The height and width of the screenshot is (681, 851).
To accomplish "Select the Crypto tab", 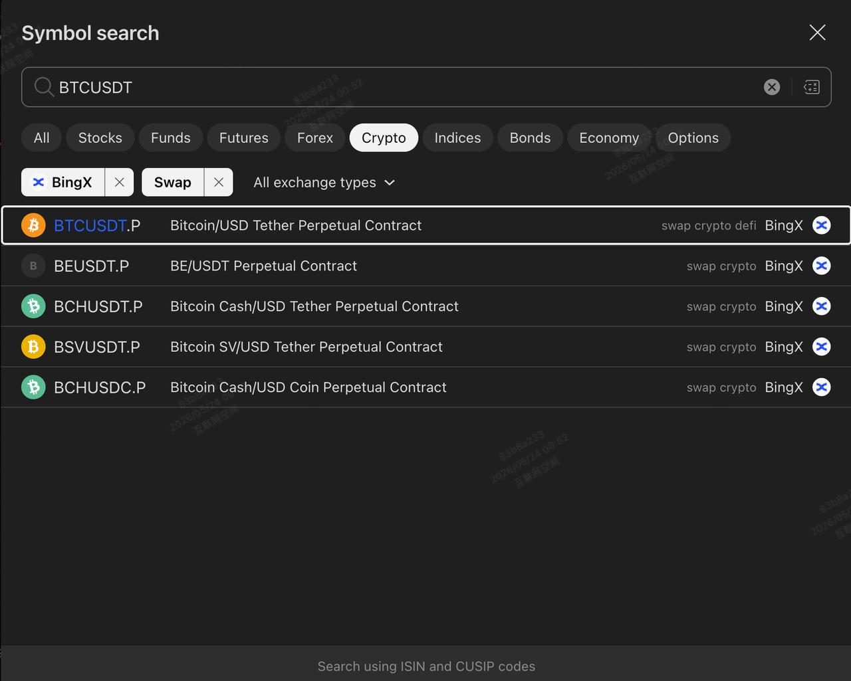I will pyautogui.click(x=384, y=138).
